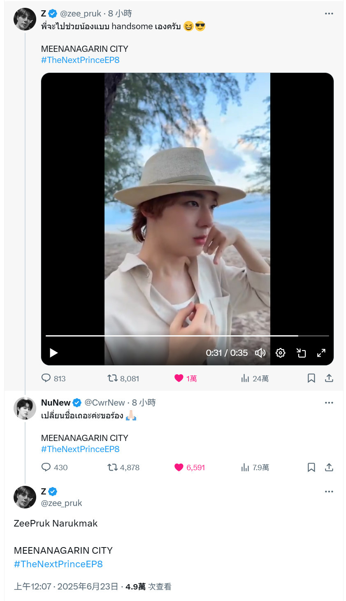The width and height of the screenshot is (346, 601).
Task: Mute the video sound
Action: 260,353
